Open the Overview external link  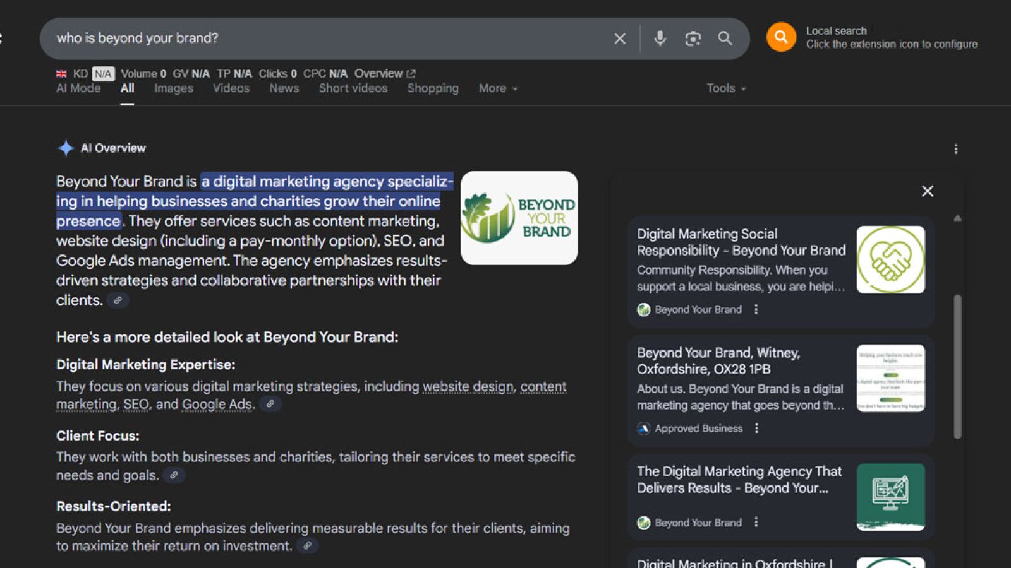tap(385, 74)
